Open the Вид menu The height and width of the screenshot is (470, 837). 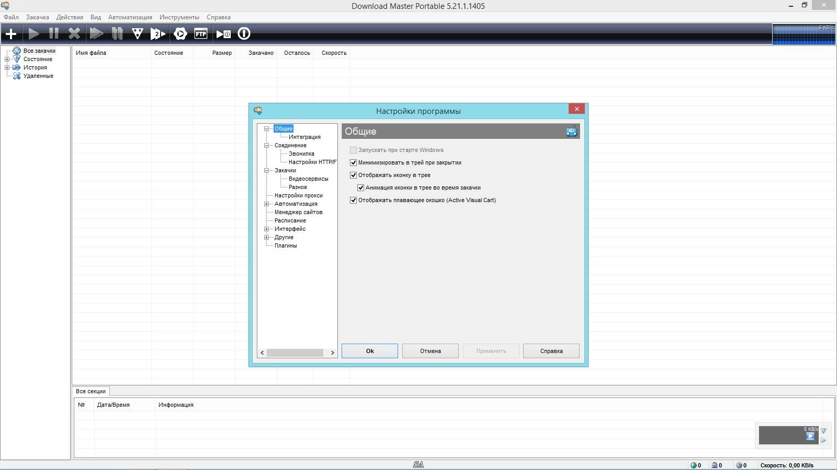point(96,17)
